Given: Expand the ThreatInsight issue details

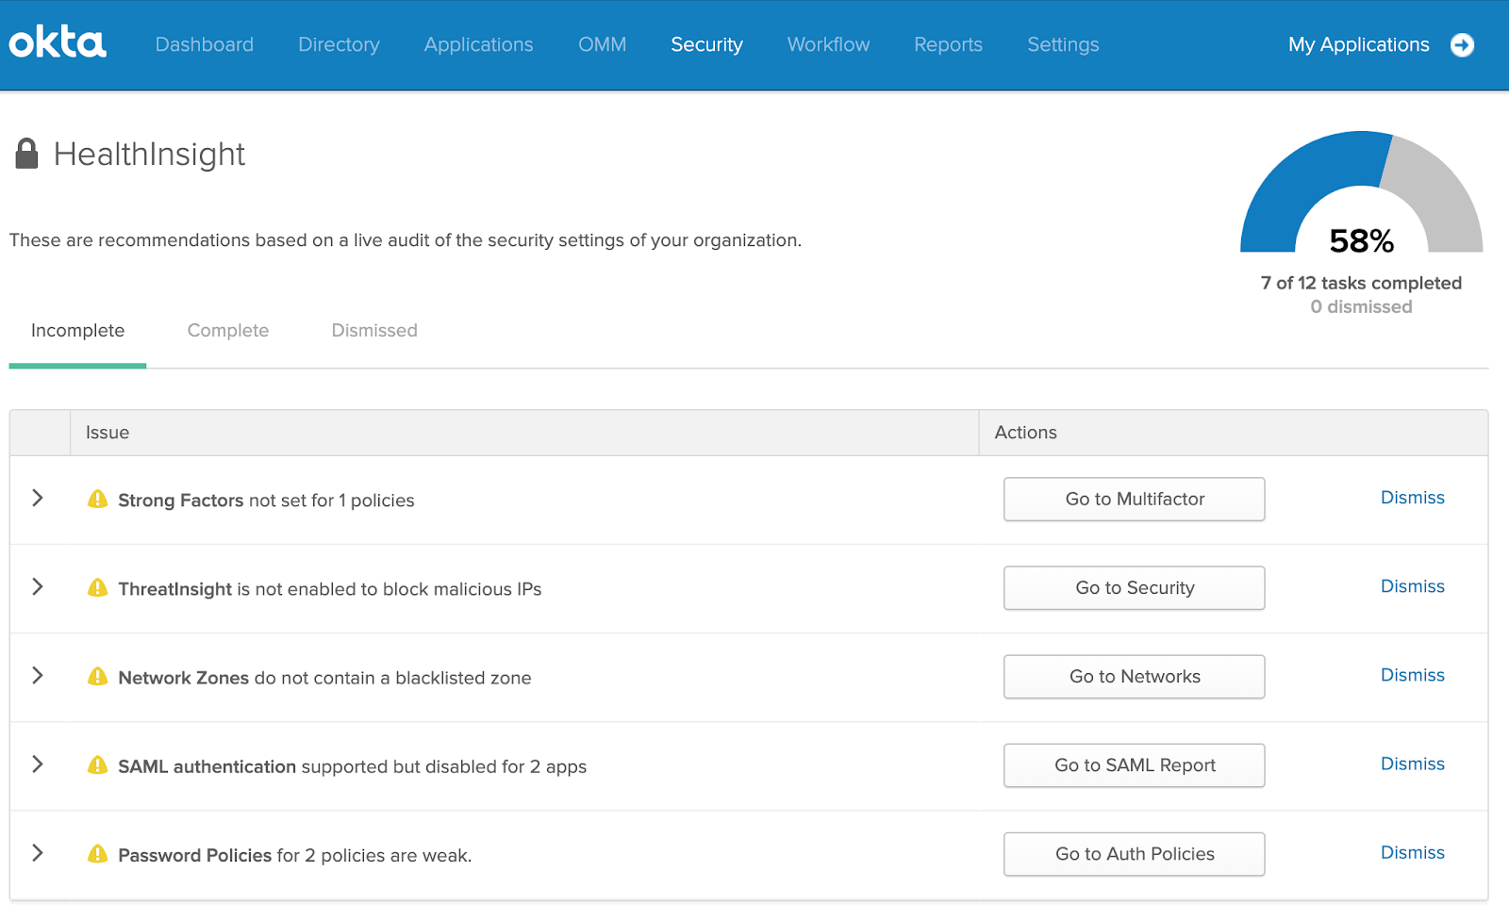Looking at the screenshot, I should click(x=38, y=587).
